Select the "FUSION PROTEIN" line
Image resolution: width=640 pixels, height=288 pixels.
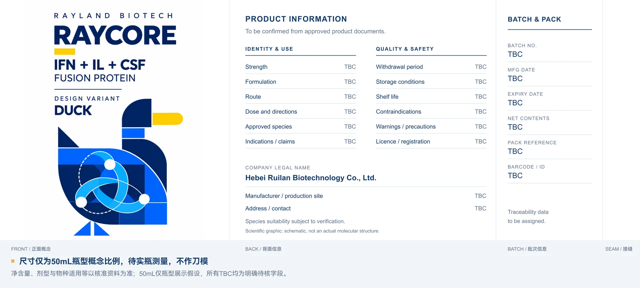tap(95, 78)
